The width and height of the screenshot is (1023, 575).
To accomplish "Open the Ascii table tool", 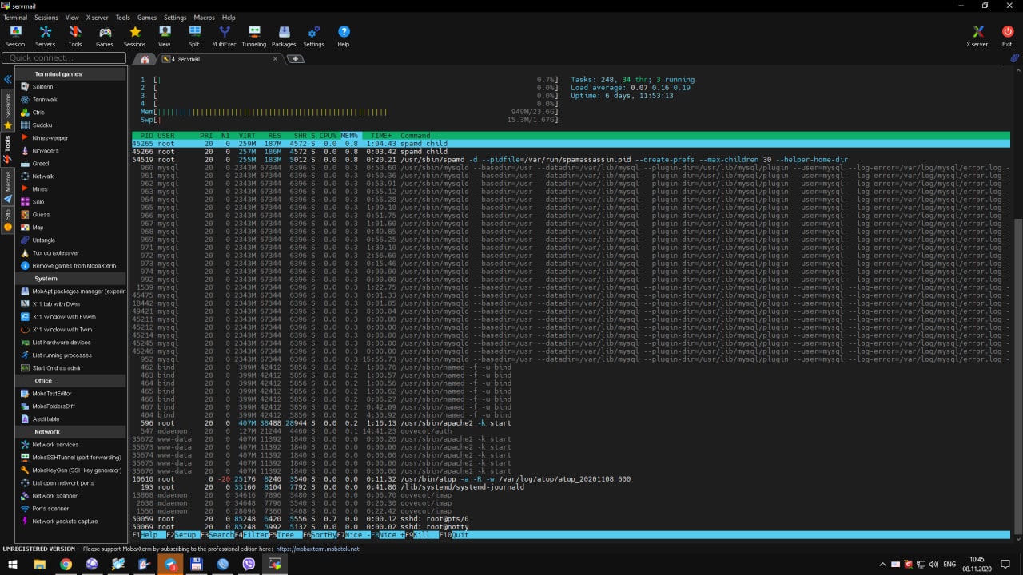I will click(x=46, y=418).
